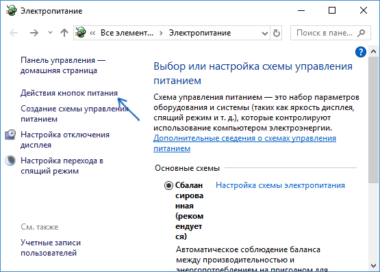
Task: Click scrollbar up arrow
Action: tap(373, 51)
